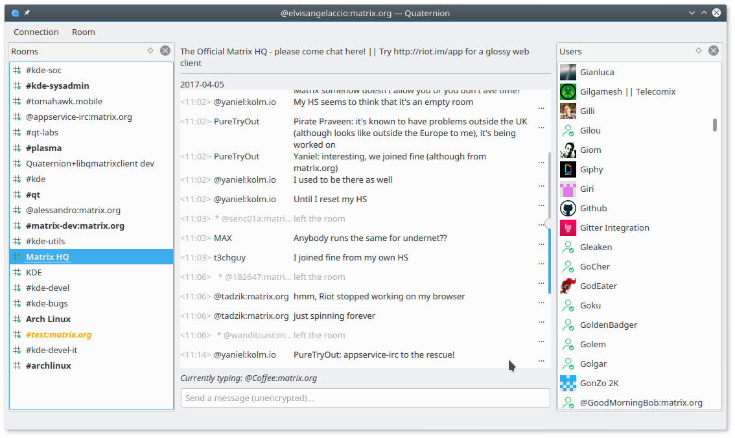735x438 pixels.
Task: Click the room topic text at top
Action: click(355, 57)
